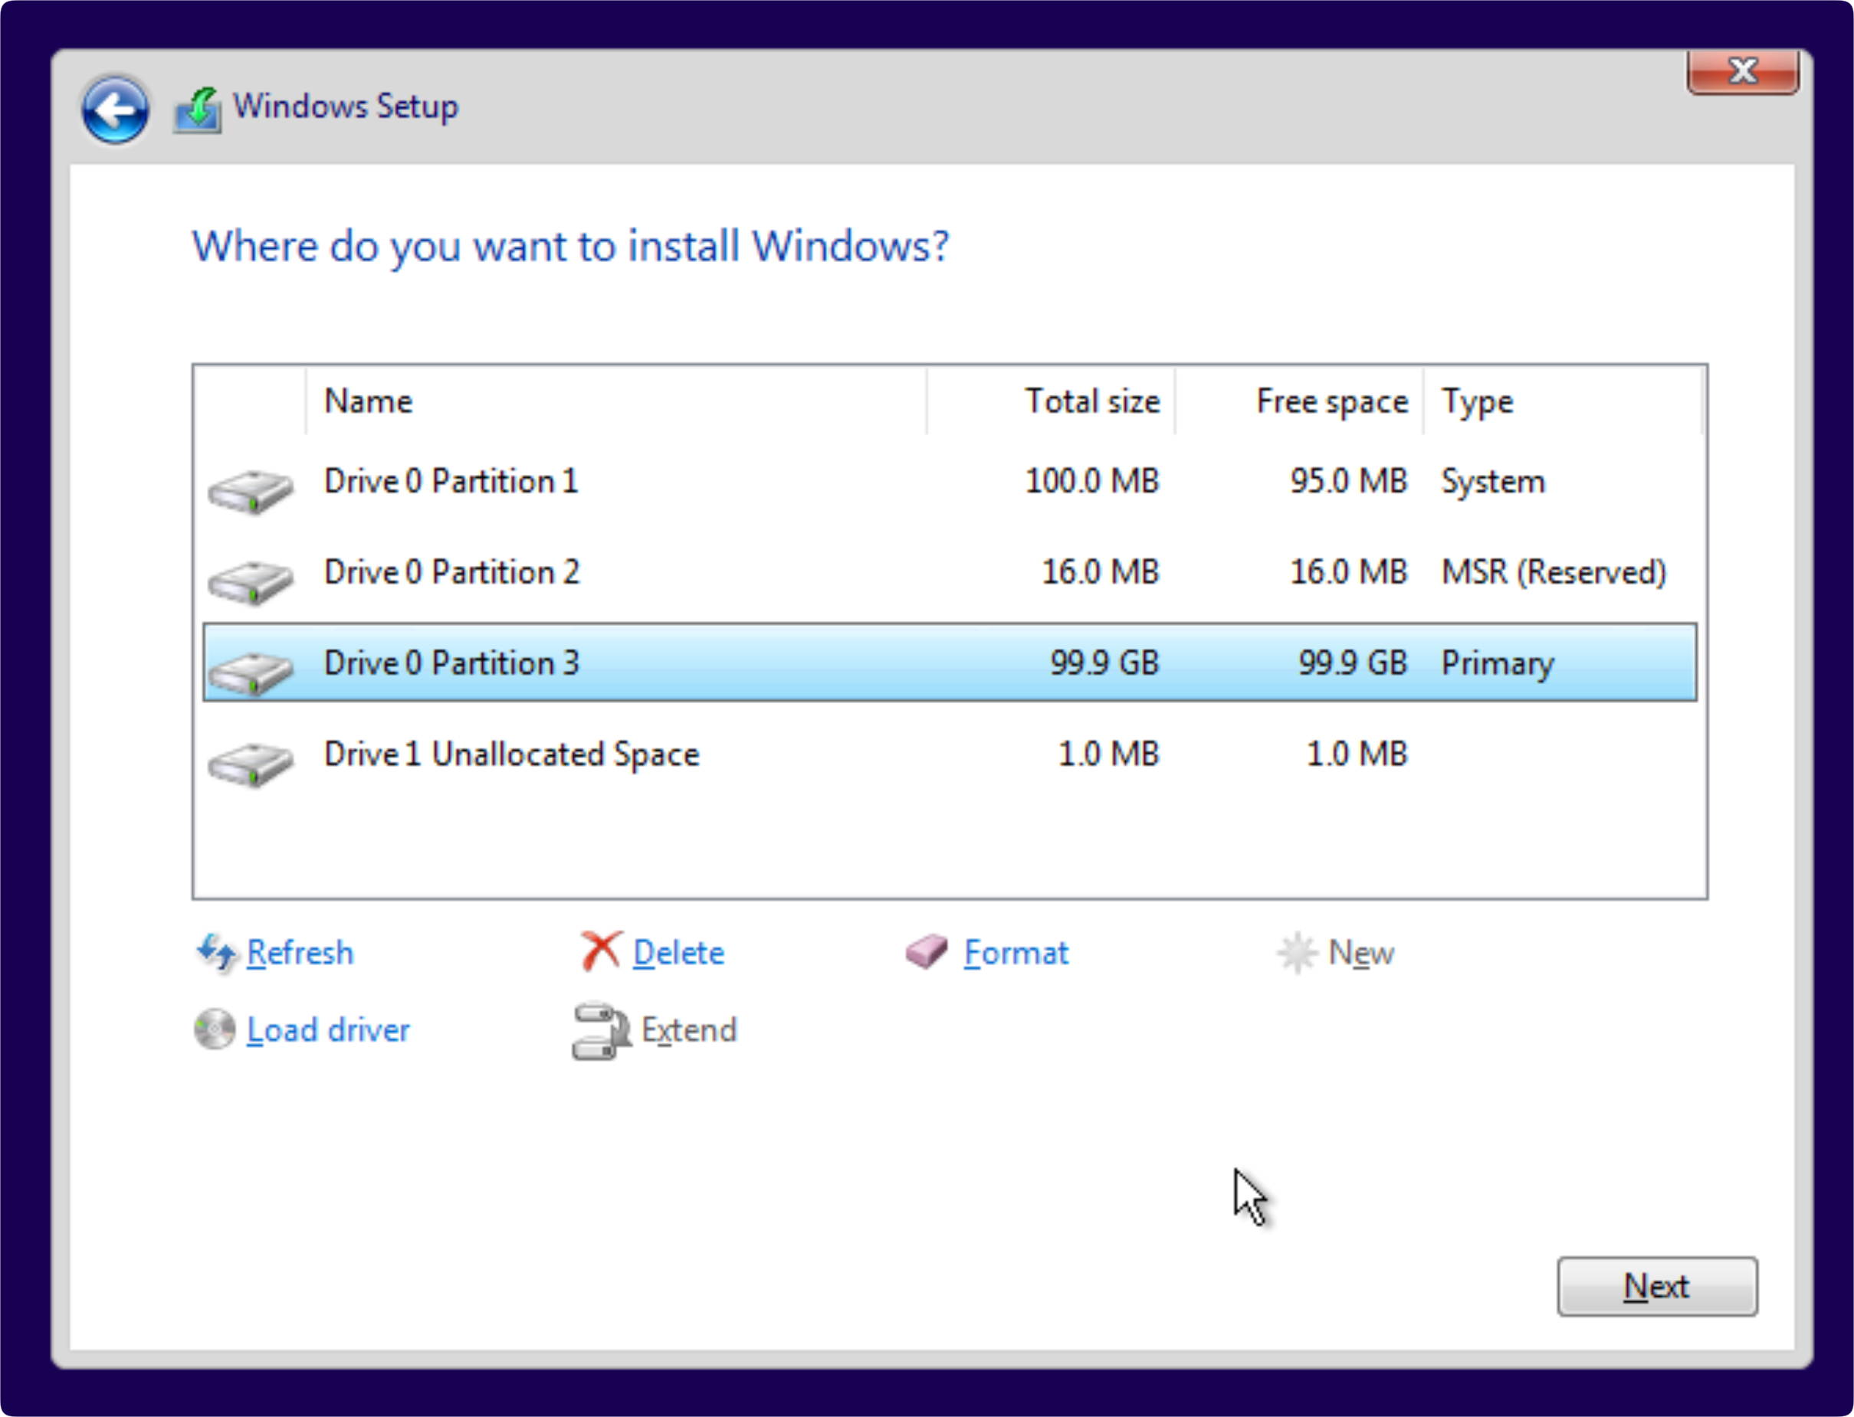This screenshot has height=1417, width=1854.
Task: Click drive icon for Drive 1 Unallocated Space
Action: [251, 764]
